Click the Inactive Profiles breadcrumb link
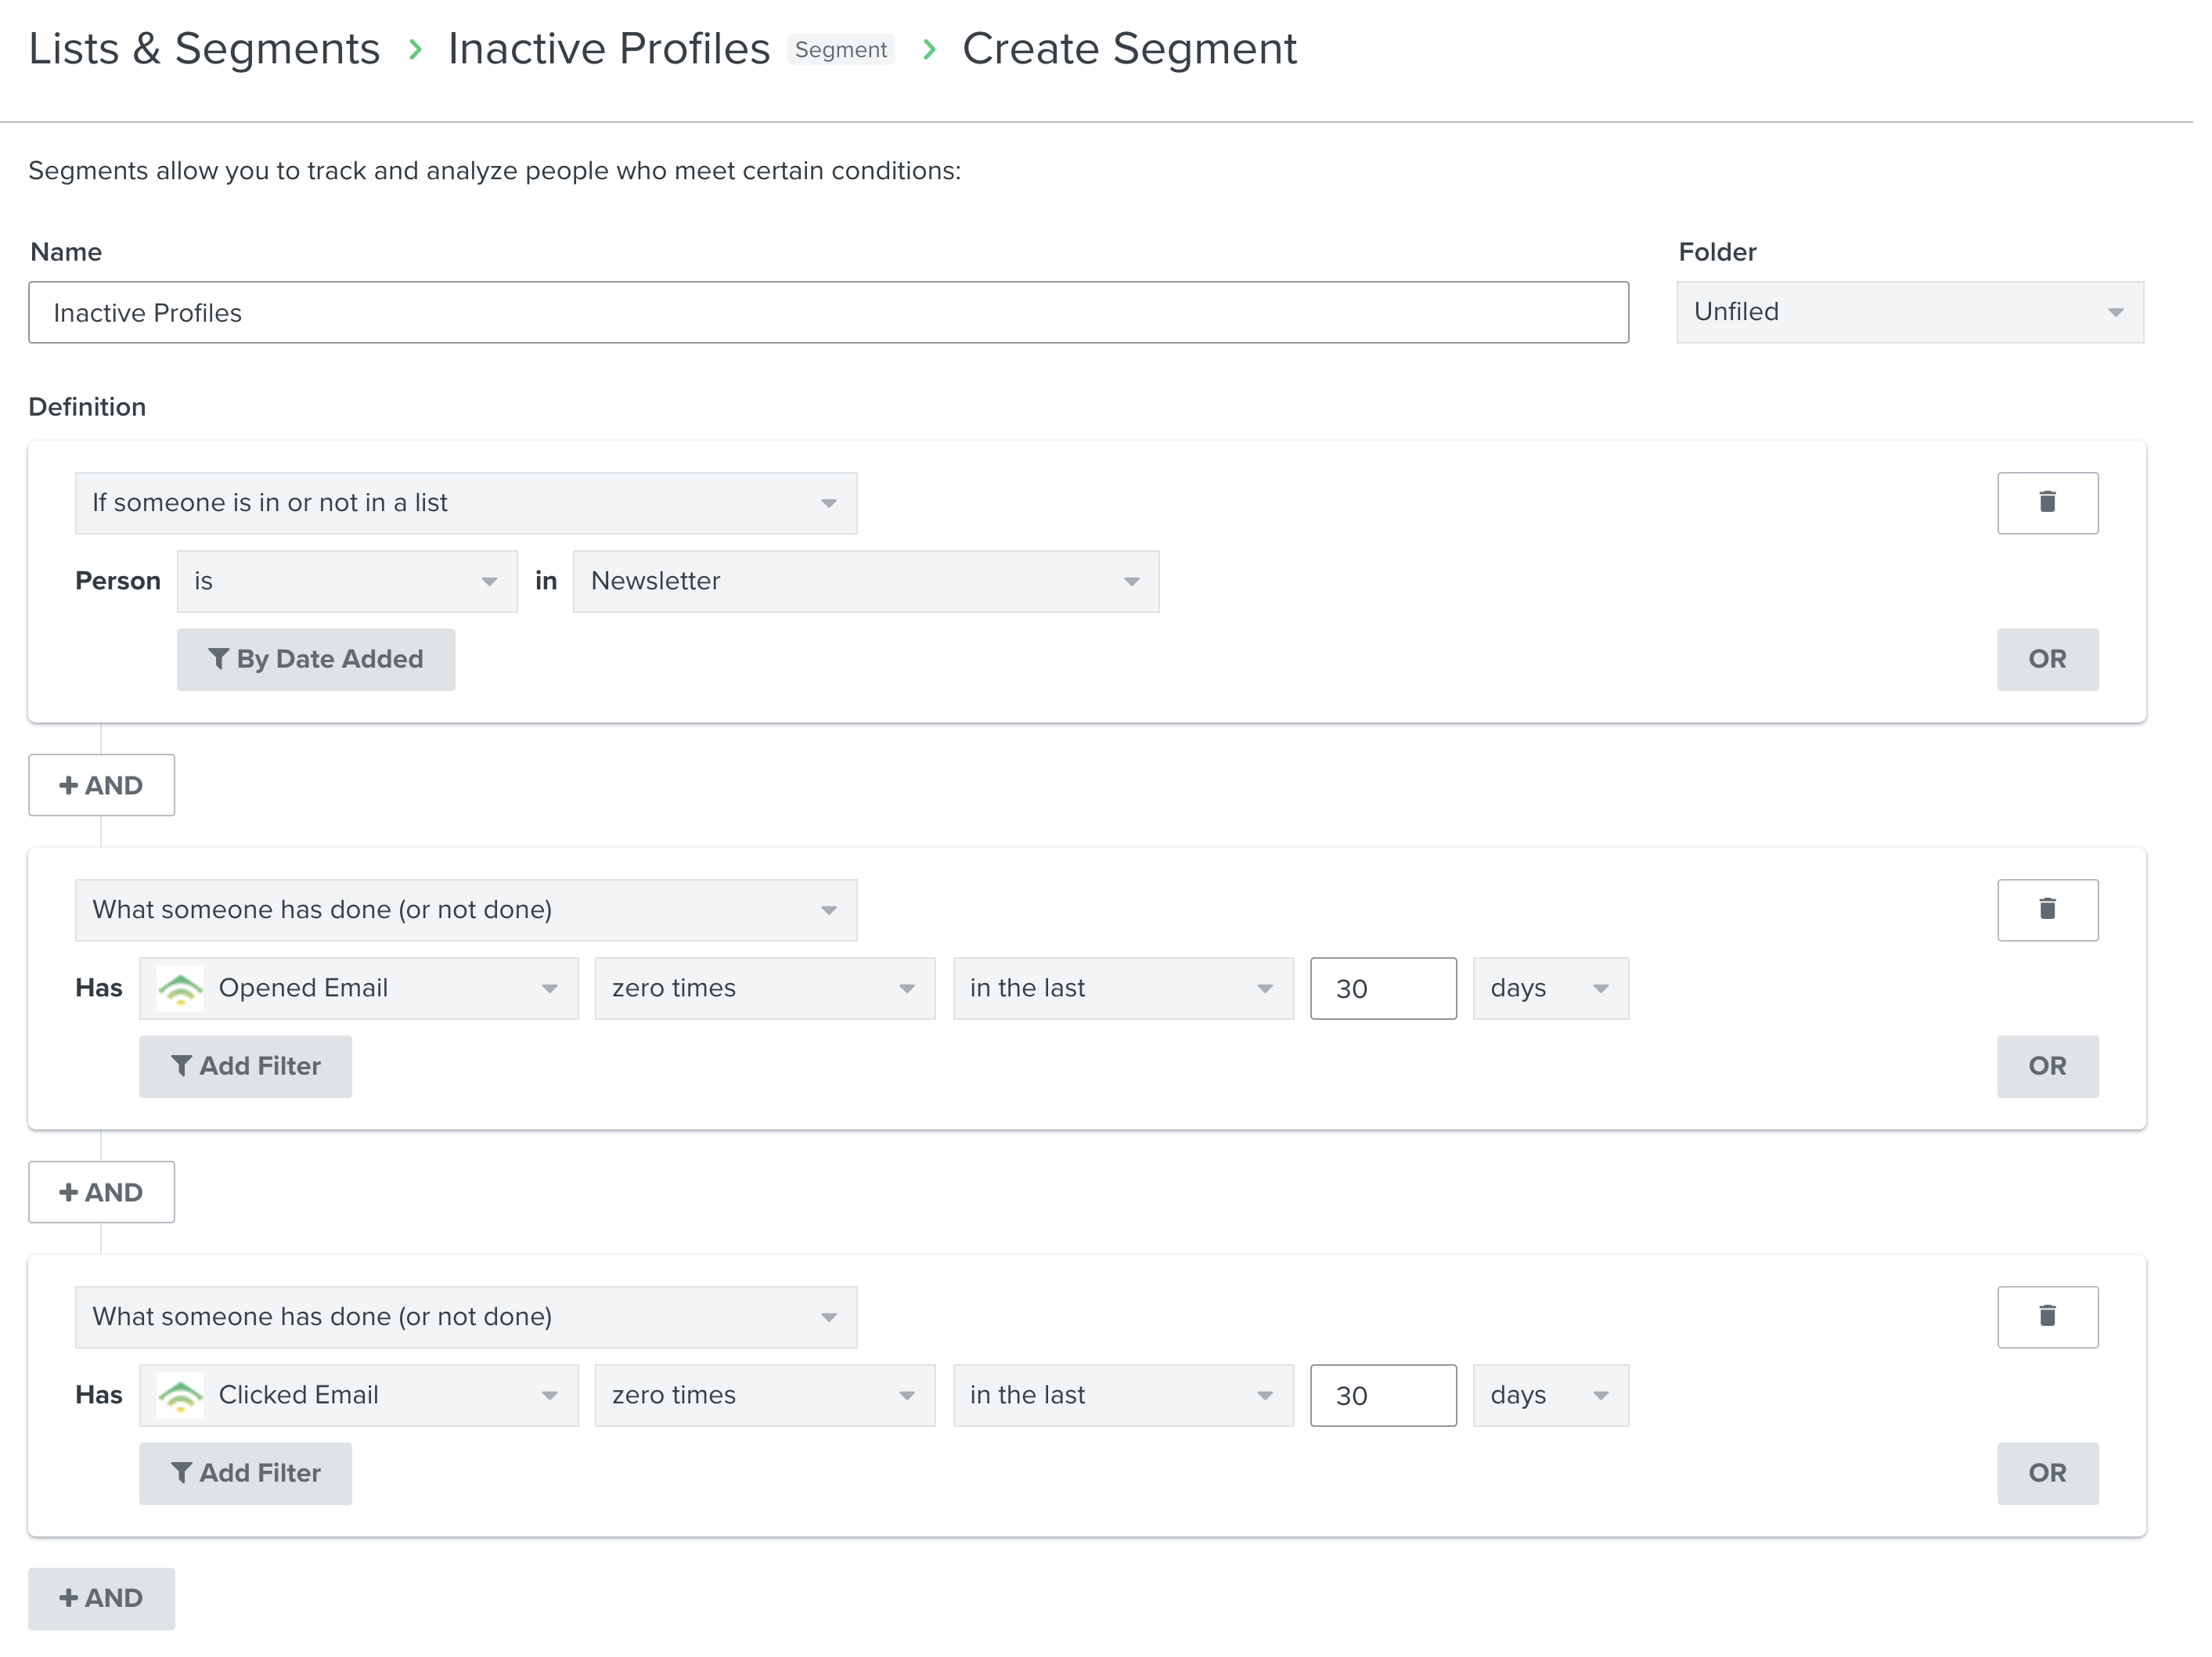The image size is (2212, 1657). pyautogui.click(x=608, y=48)
